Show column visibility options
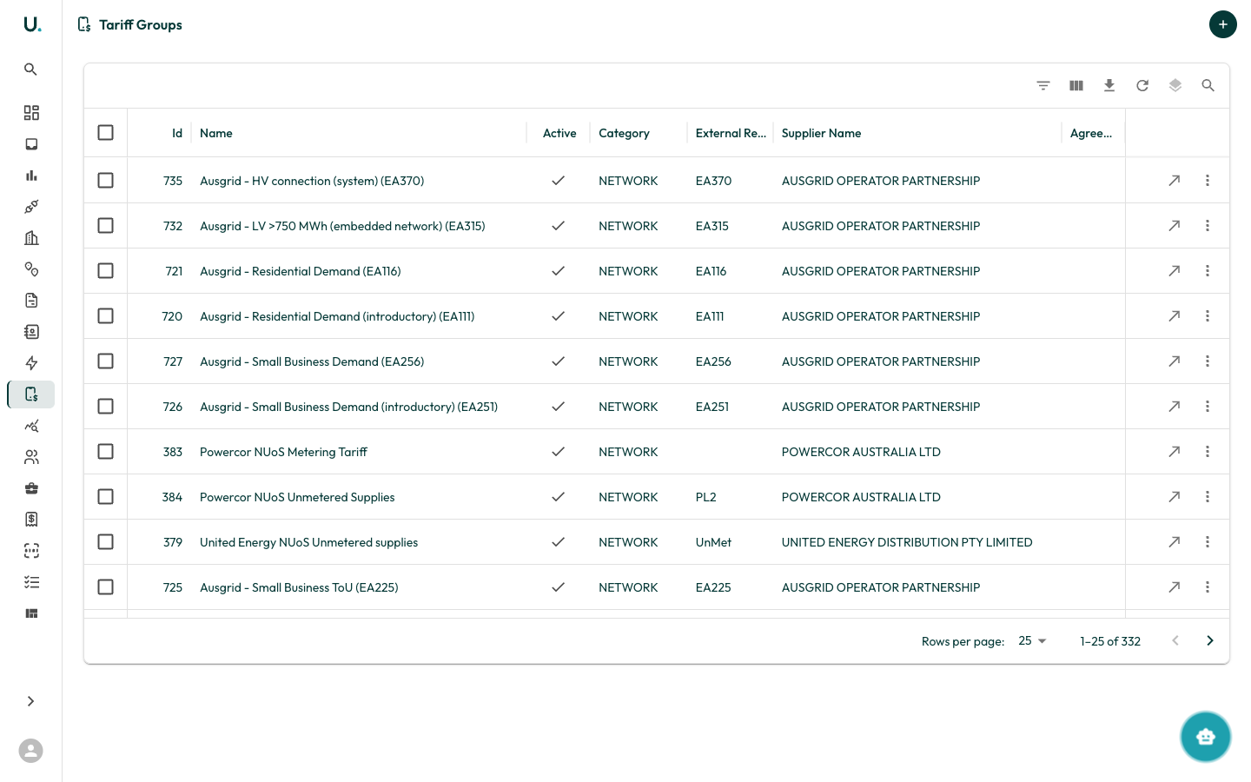Viewport: 1251px width, 782px height. [x=1076, y=85]
